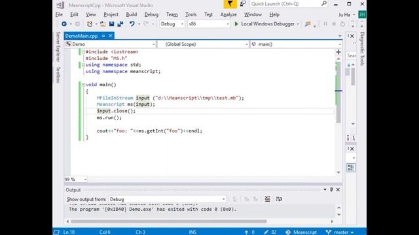Undo the last edit with the undo arrow

(132, 24)
